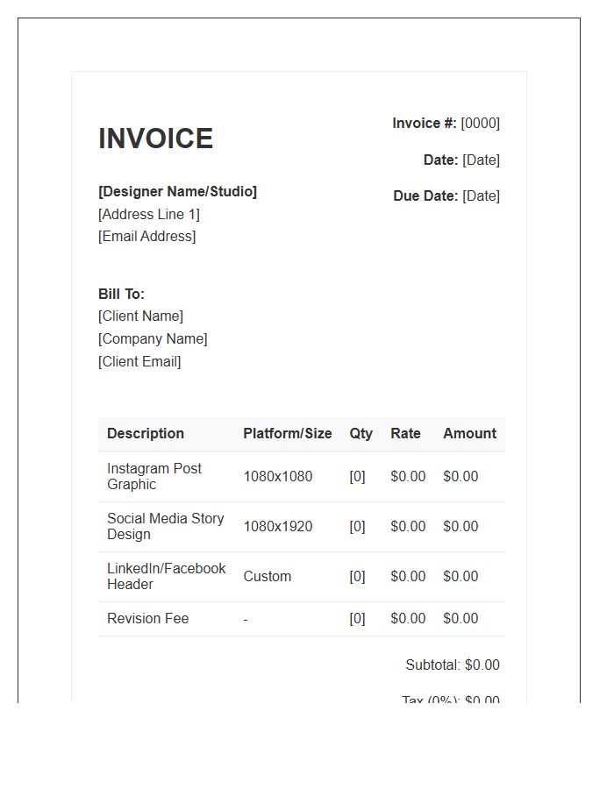Click the [Address Line 1] placeholder

149,215
